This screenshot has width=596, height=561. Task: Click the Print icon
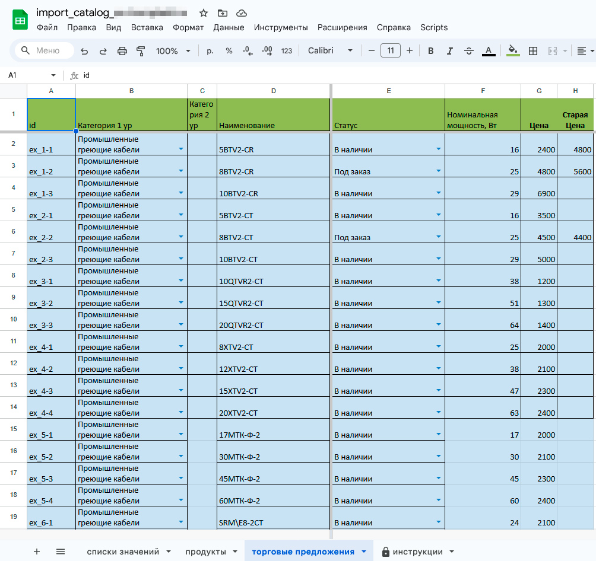pos(122,51)
